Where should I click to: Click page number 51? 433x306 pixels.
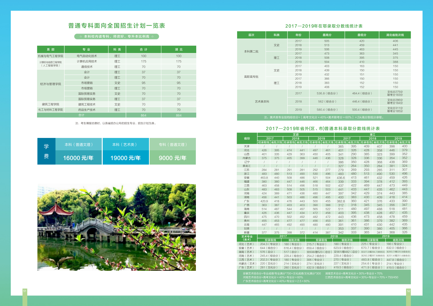point(25,291)
